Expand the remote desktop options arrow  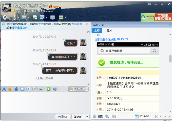[46, 18]
